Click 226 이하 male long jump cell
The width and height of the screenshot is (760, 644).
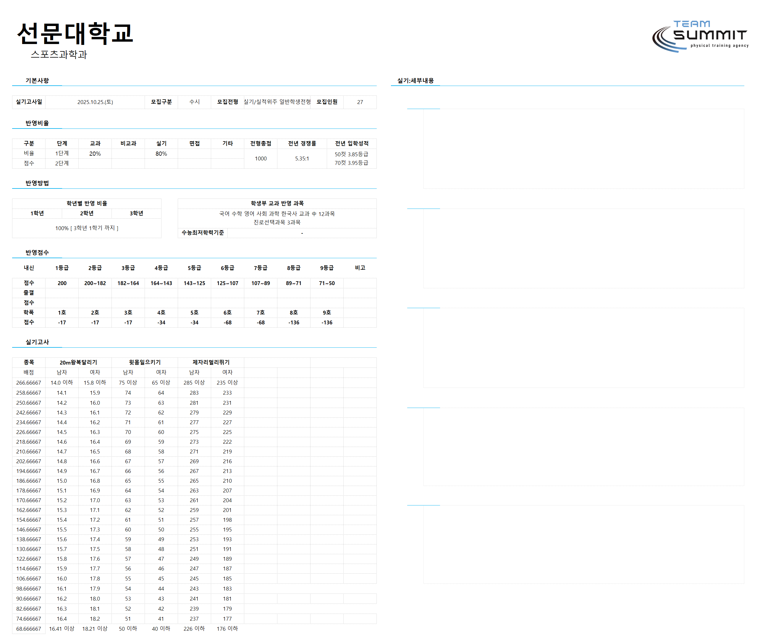click(194, 629)
